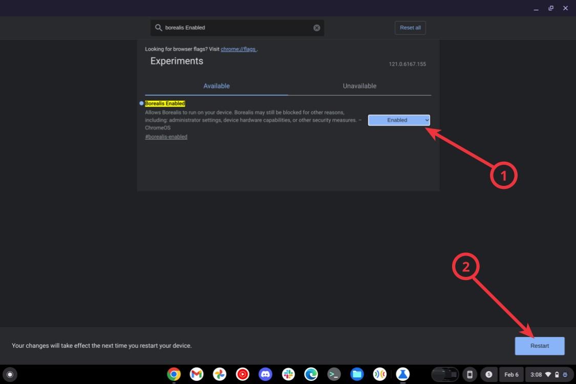Open Slack from the shelf
Viewport: 576px width, 384px height.
tap(288, 374)
